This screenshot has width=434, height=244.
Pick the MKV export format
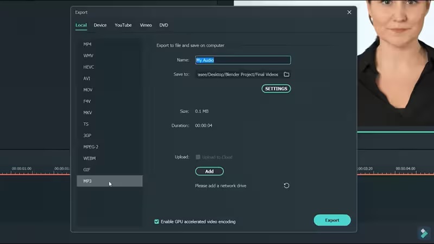pos(110,113)
